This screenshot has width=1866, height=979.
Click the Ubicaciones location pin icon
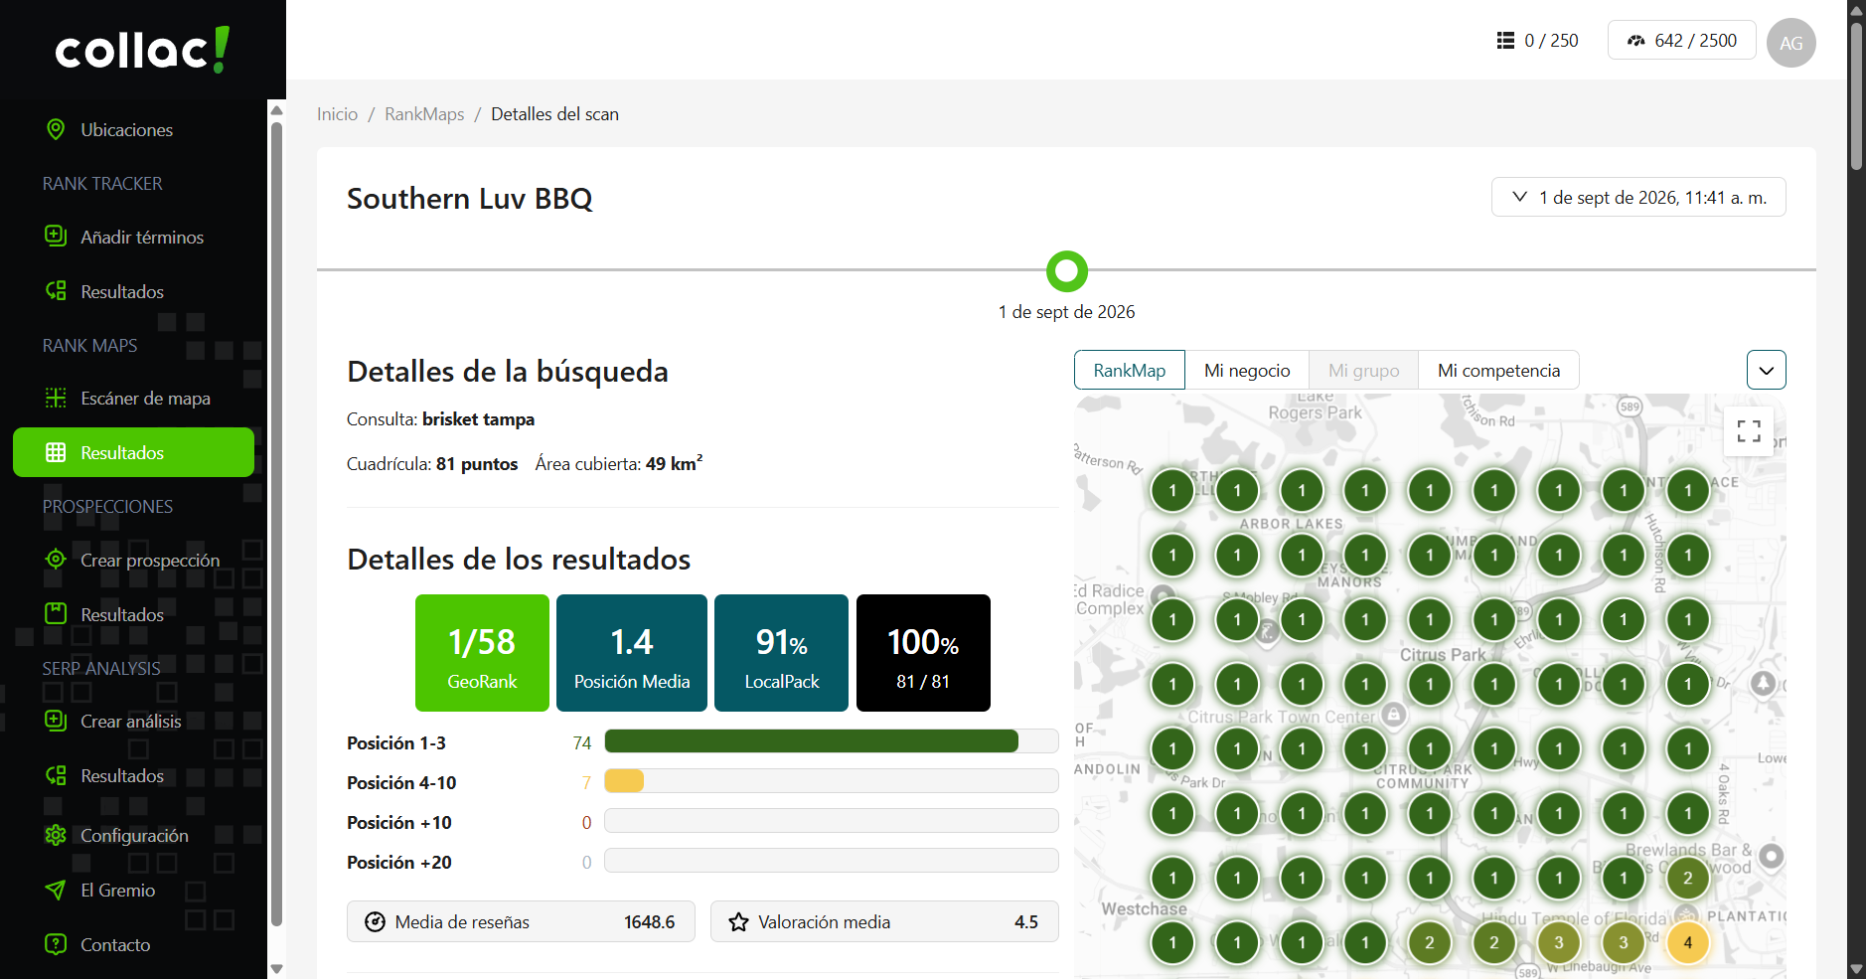click(56, 130)
